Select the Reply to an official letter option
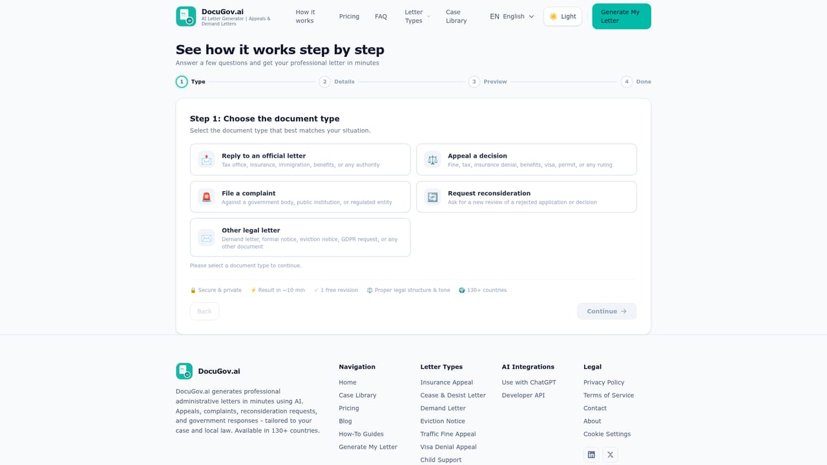This screenshot has width=827, height=465. 300,160
